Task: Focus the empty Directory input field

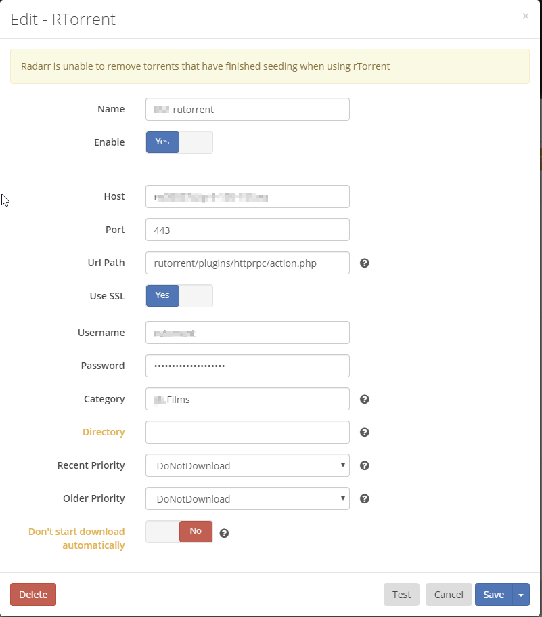Action: tap(247, 432)
